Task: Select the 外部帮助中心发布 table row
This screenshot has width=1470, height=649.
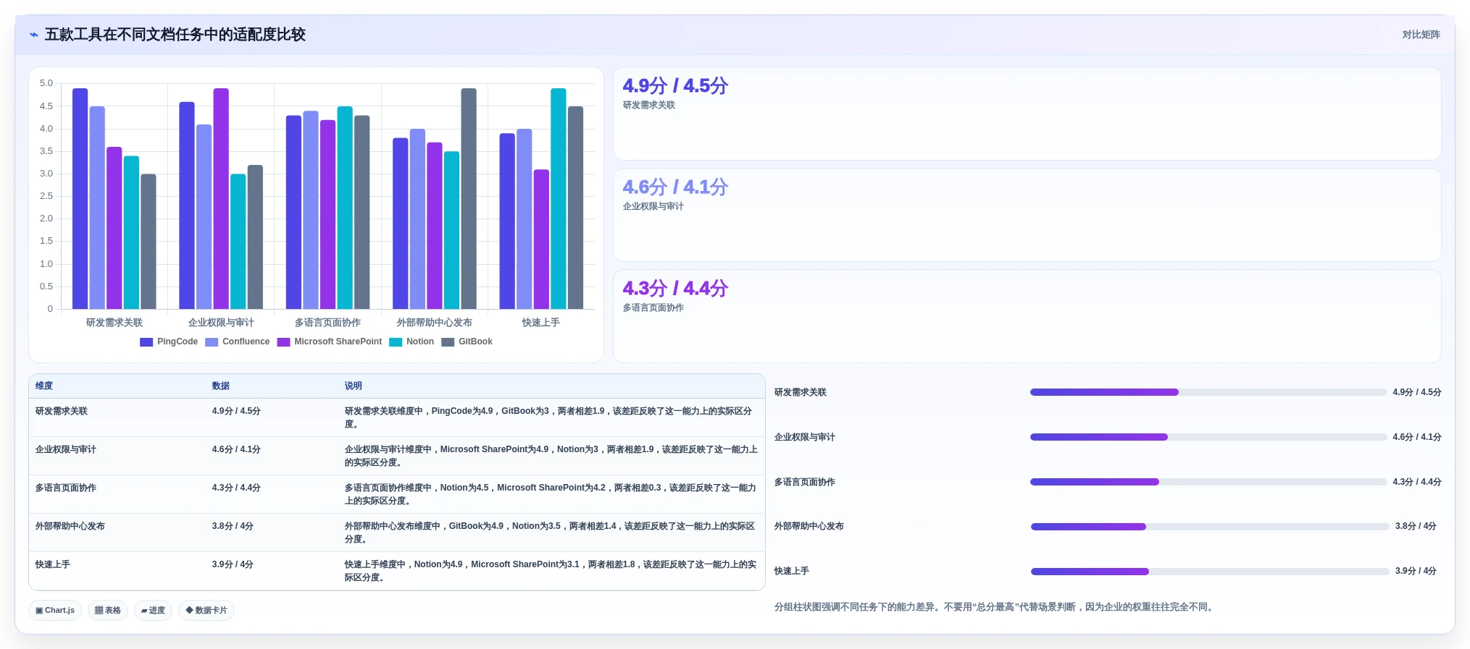Action: pyautogui.click(x=397, y=533)
